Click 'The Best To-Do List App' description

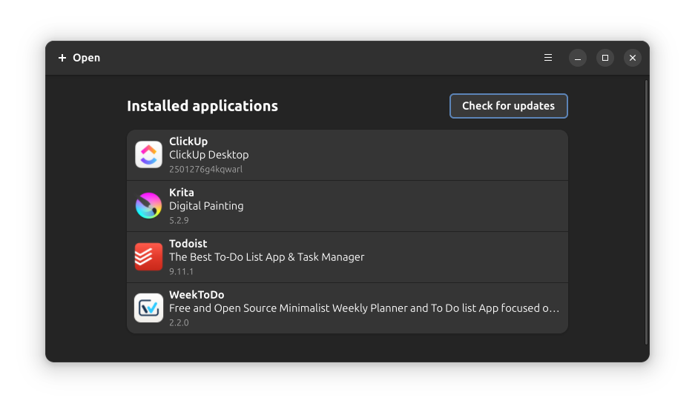pos(267,257)
